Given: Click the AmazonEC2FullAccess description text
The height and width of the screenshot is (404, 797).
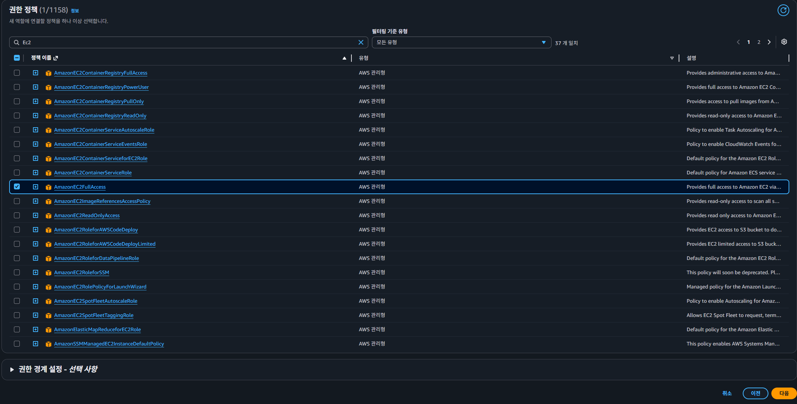Looking at the screenshot, I should coord(734,187).
